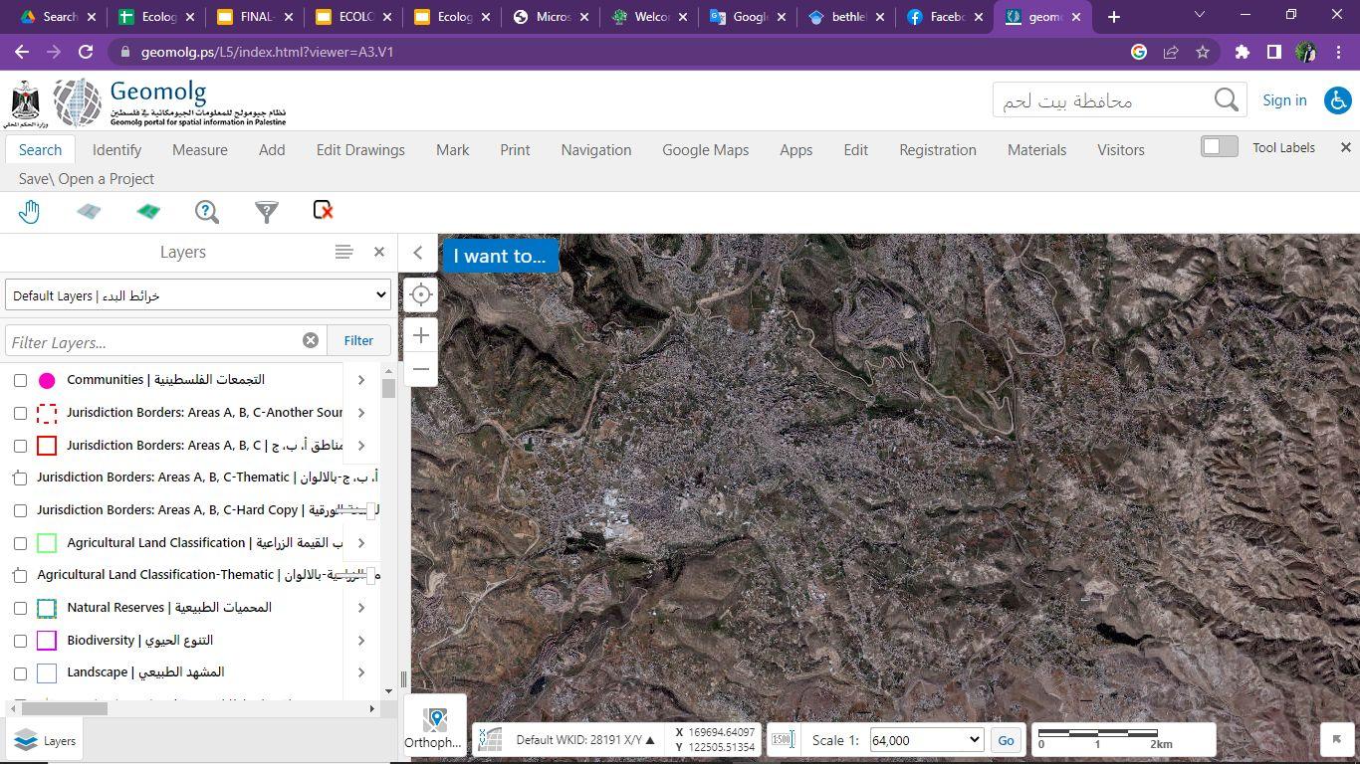The height and width of the screenshot is (764, 1360).
Task: Click Go to apply the scale
Action: tap(1006, 740)
